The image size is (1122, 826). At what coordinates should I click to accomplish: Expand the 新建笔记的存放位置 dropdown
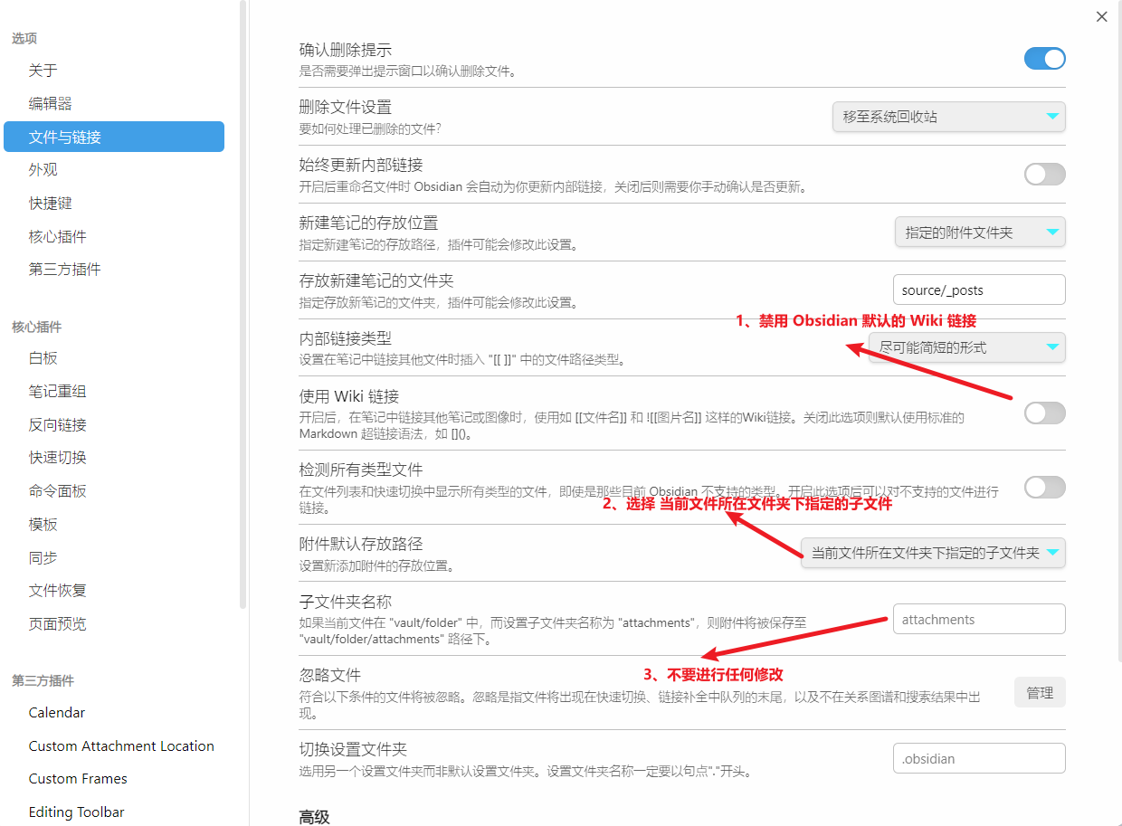pos(979,233)
